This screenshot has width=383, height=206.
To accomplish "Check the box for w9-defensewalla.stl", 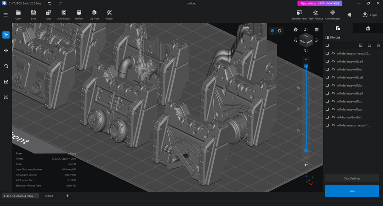I will (x=327, y=62).
